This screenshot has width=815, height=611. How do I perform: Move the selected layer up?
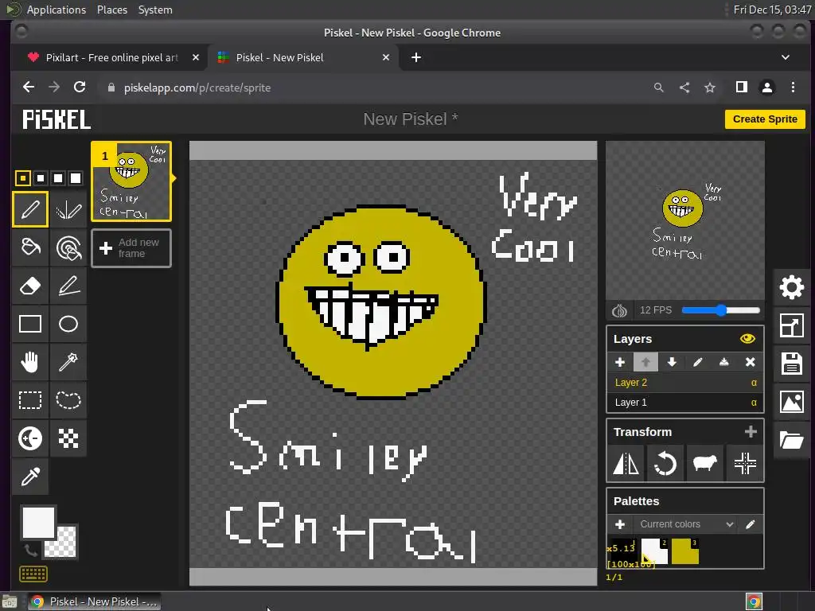click(645, 362)
